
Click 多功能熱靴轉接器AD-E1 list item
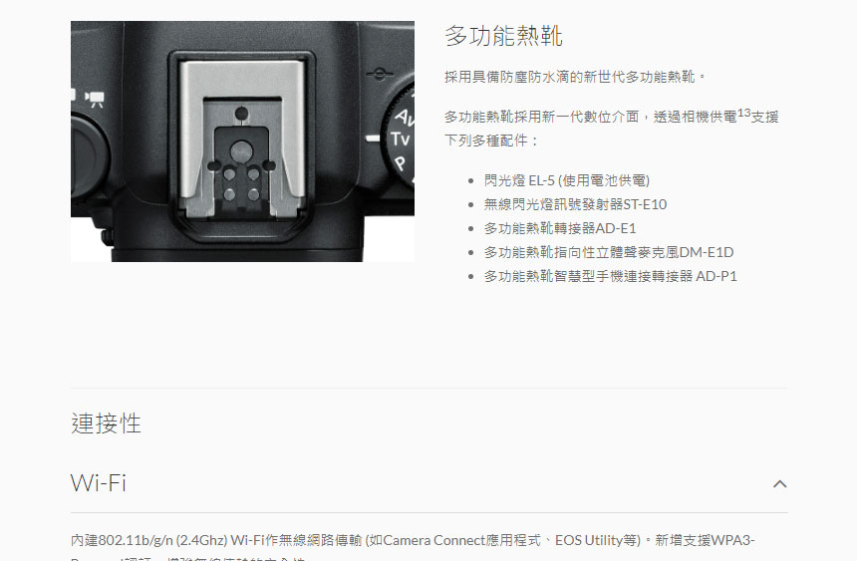coord(560,228)
